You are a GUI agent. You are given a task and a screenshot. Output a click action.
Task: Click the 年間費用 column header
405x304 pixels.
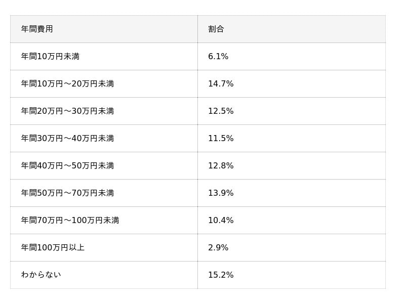(x=37, y=29)
